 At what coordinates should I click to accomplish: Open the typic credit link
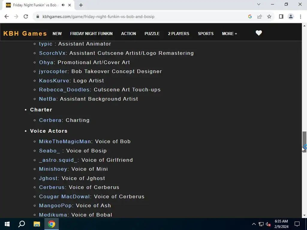(46, 44)
